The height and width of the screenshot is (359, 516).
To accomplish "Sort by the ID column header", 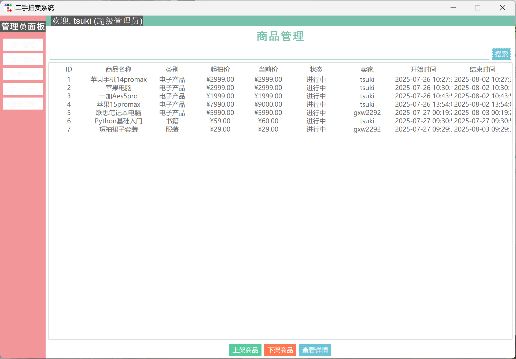I will click(69, 69).
